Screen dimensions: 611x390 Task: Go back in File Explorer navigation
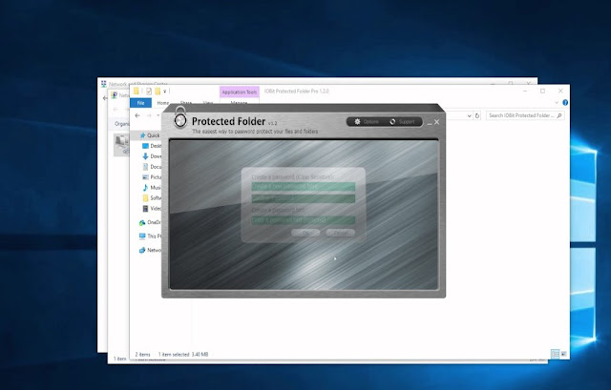point(137,115)
